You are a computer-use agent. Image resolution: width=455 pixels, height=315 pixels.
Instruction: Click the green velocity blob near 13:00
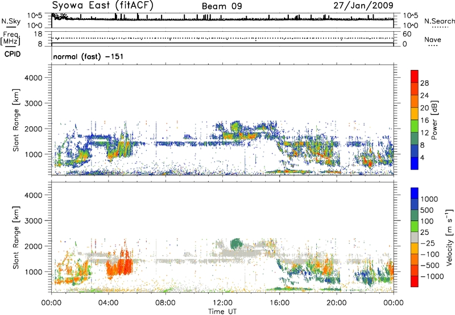click(235, 244)
